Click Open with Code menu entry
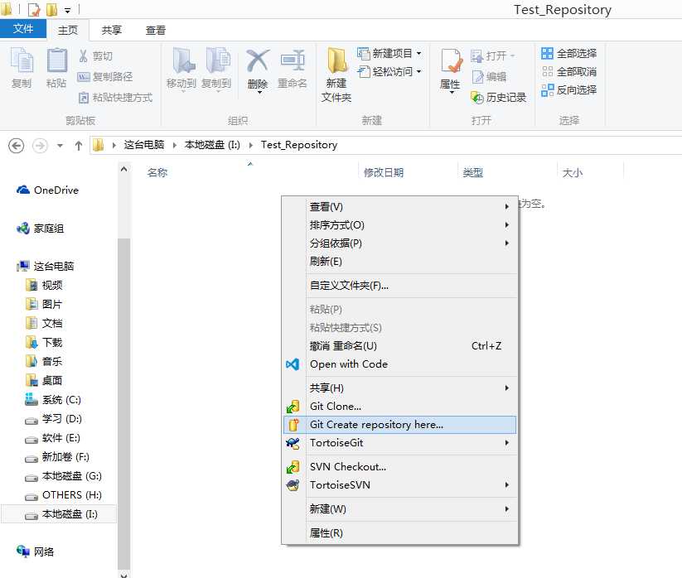 pos(399,364)
